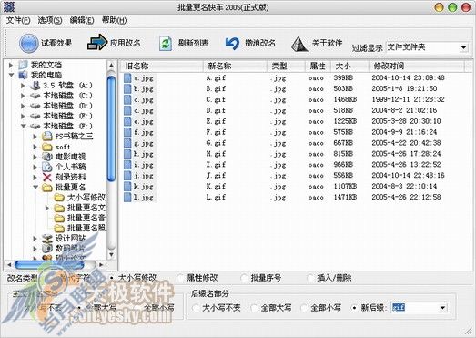The image size is (476, 338).
Task: Collapse the 批量更名 folder node
Action: click(x=35, y=188)
